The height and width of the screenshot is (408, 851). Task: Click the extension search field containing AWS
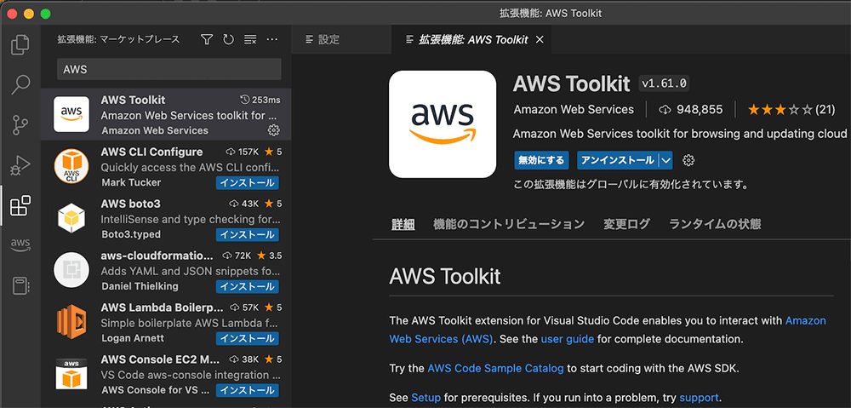tap(169, 70)
